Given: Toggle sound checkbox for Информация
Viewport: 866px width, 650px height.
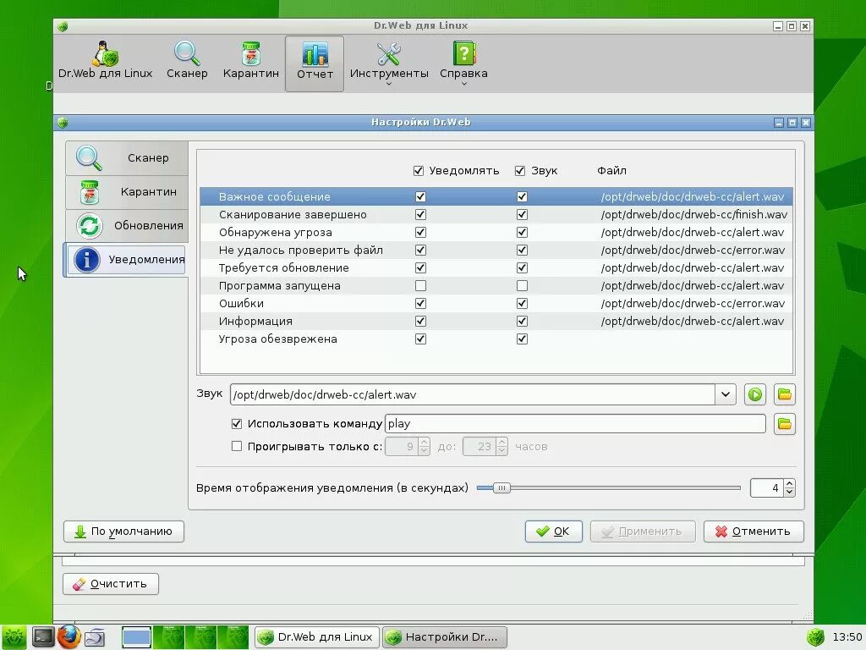Looking at the screenshot, I should [x=522, y=321].
